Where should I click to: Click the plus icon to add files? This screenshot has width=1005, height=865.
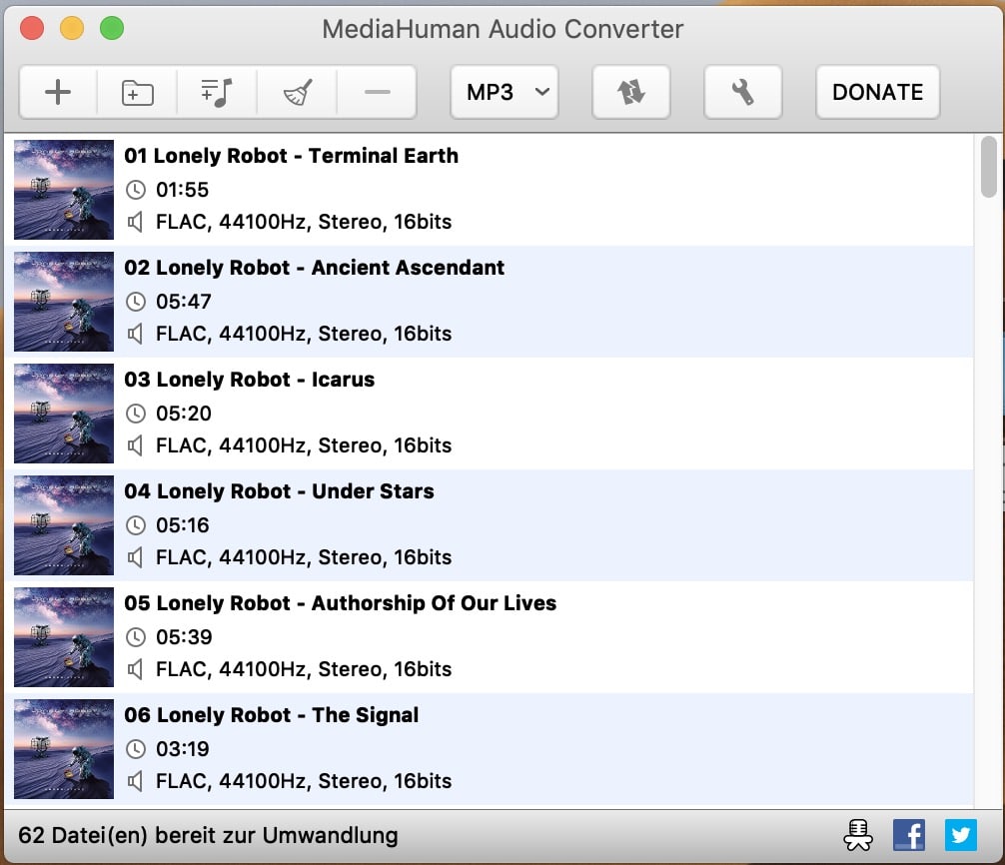point(58,92)
